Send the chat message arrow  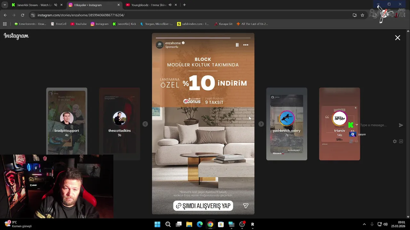tap(401, 125)
